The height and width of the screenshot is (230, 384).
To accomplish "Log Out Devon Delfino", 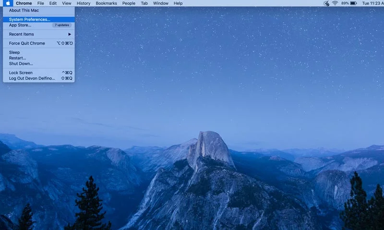I will 32,78.
